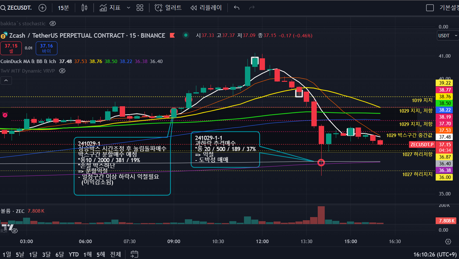Image resolution: width=459 pixels, height=259 pixels.
Task: Click the Zcash coin logo icon
Action: coord(4,35)
